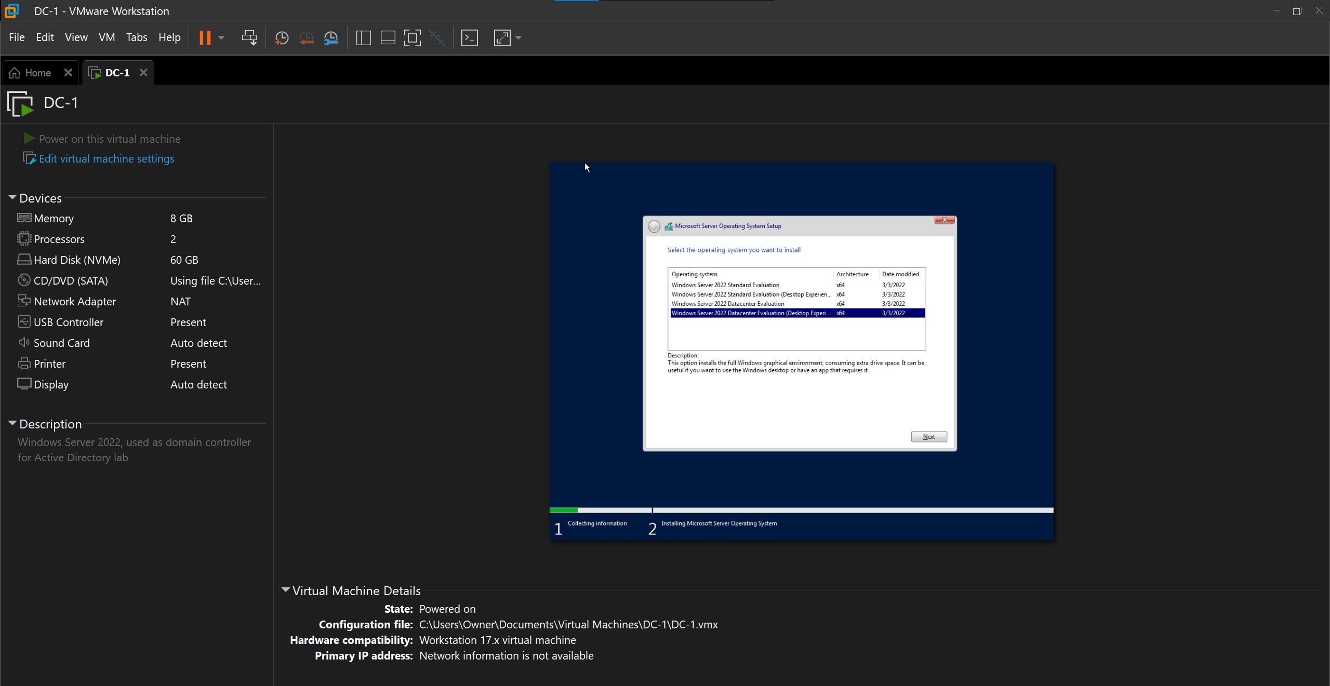Open the Network Adapter device entry
Viewport: 1330px width, 686px height.
(75, 302)
